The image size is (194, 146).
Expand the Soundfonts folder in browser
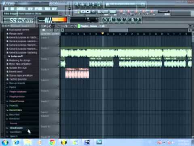pyautogui.click(x=15, y=132)
